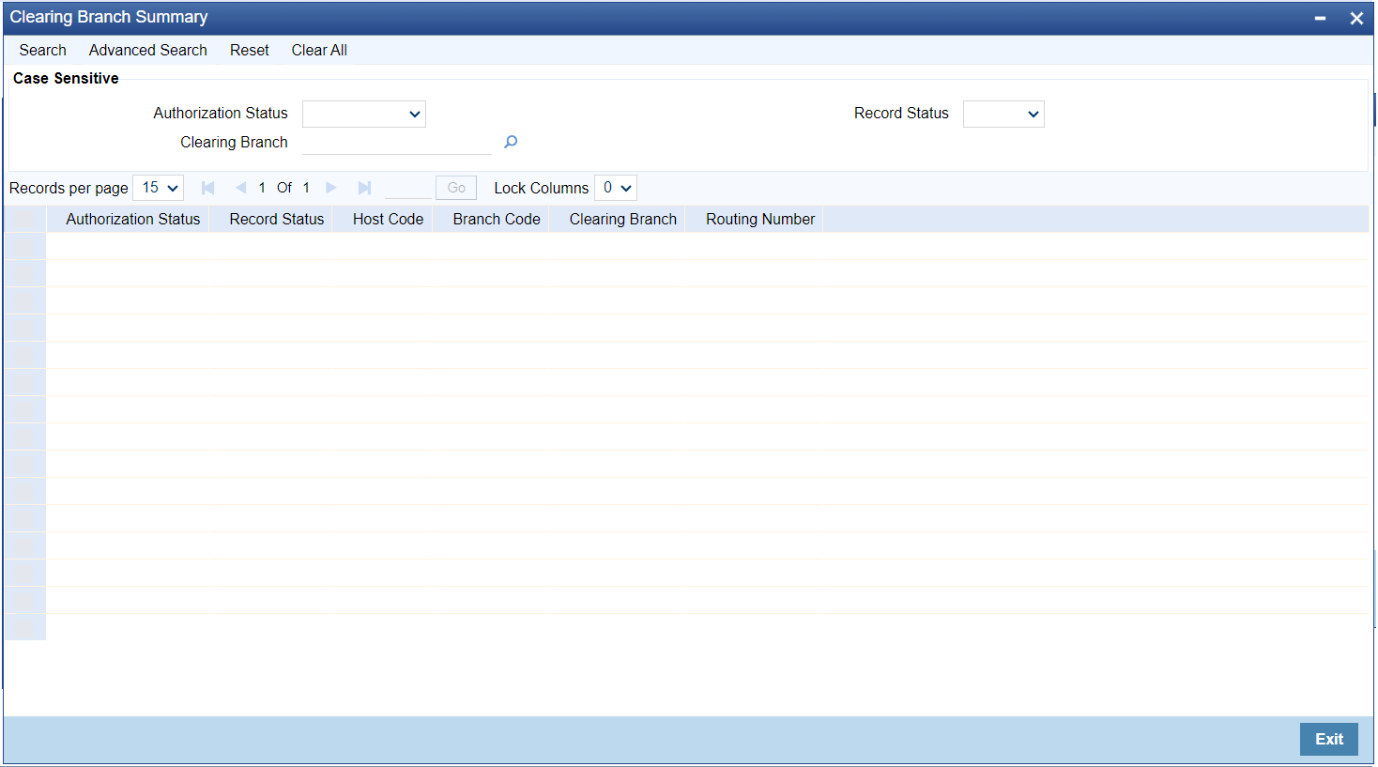This screenshot has width=1378, height=767.
Task: Click the Exit button
Action: click(1329, 739)
